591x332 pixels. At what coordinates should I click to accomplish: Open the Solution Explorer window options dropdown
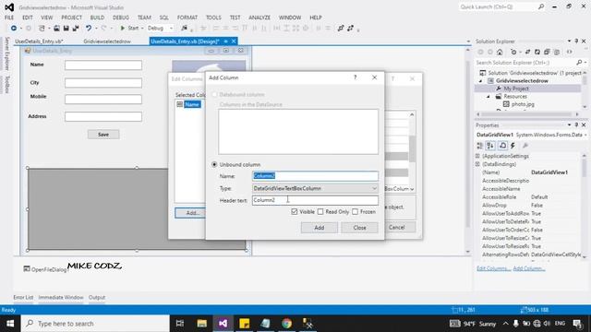569,41
